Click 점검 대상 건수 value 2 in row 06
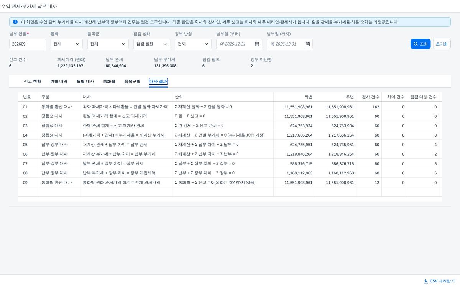The height and width of the screenshot is (287, 460). (x=435, y=154)
